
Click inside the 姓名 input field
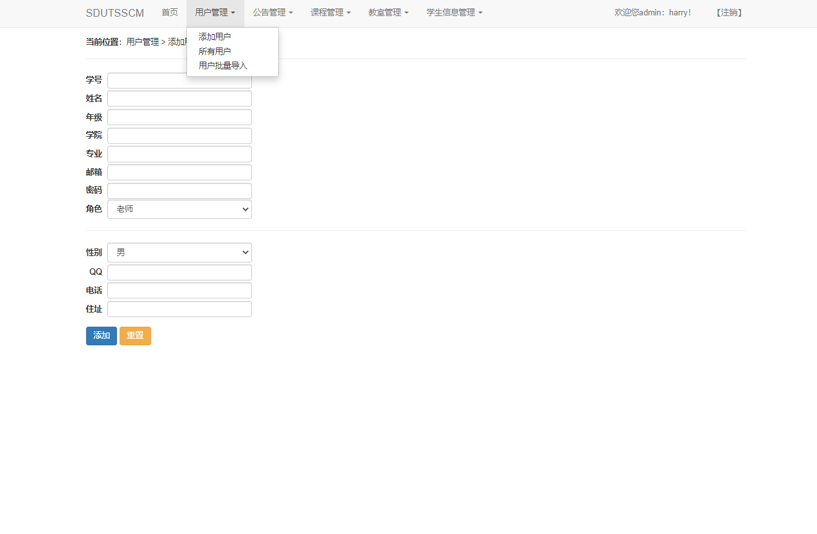click(179, 98)
